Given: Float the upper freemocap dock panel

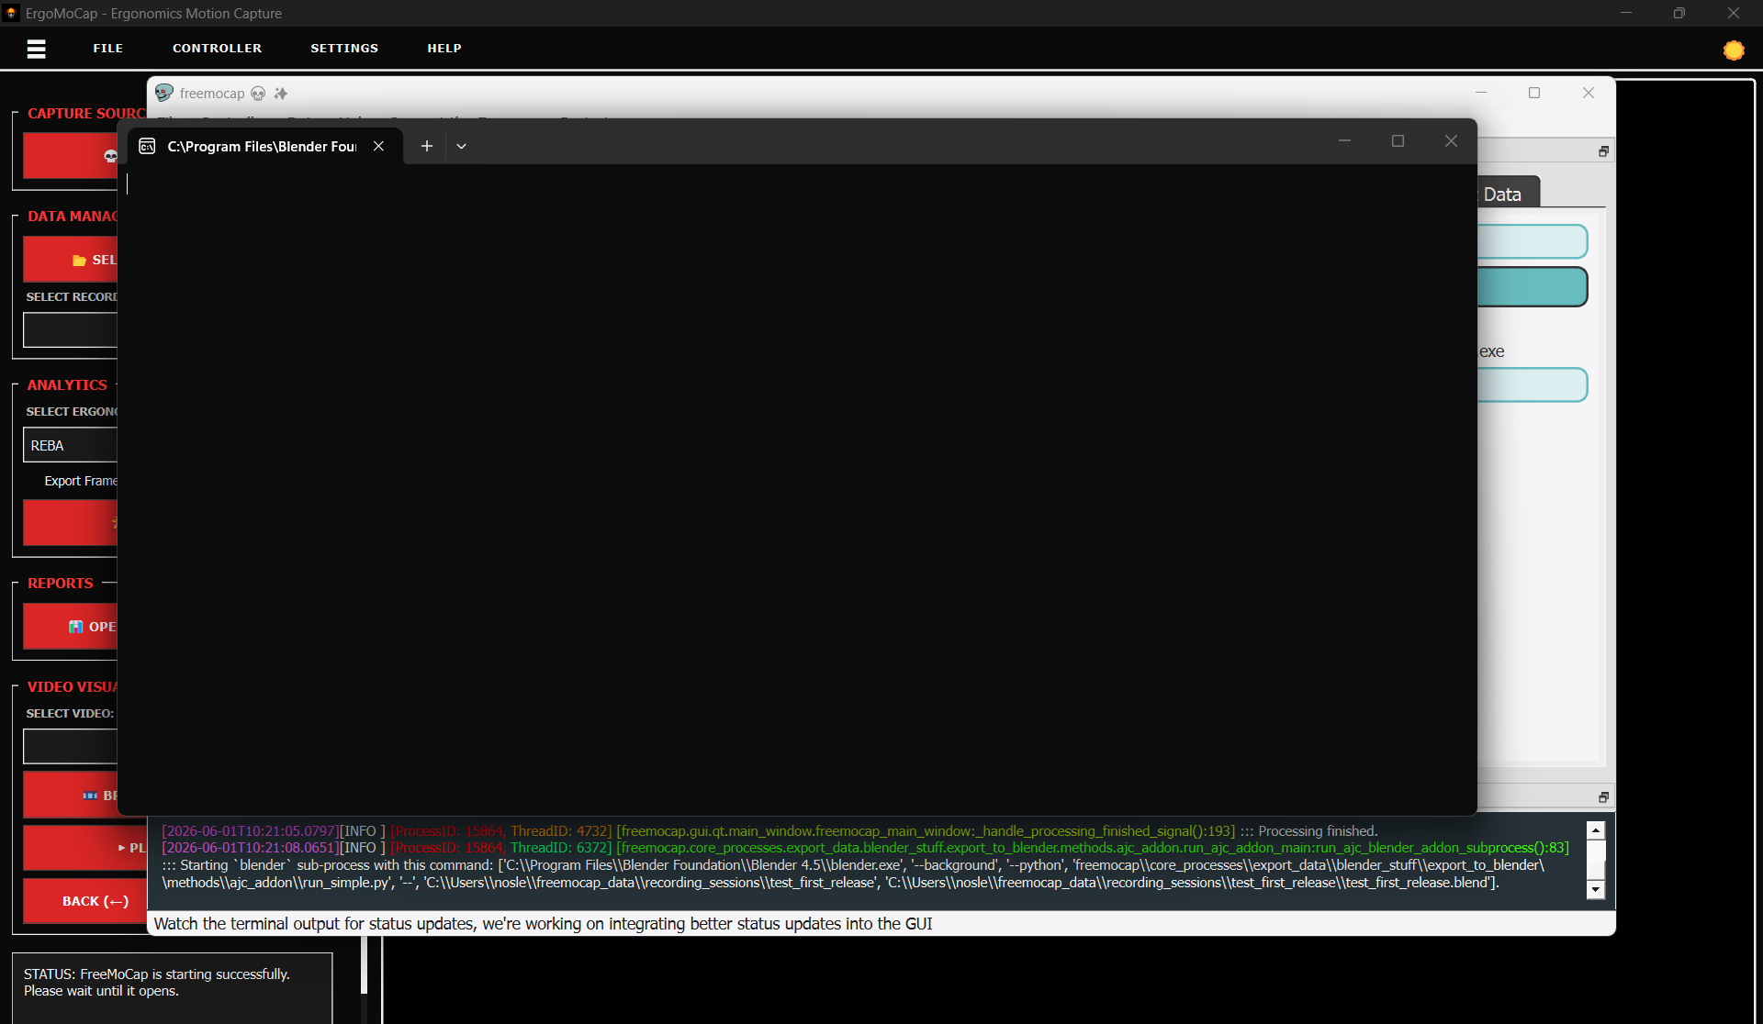Looking at the screenshot, I should tap(1603, 151).
